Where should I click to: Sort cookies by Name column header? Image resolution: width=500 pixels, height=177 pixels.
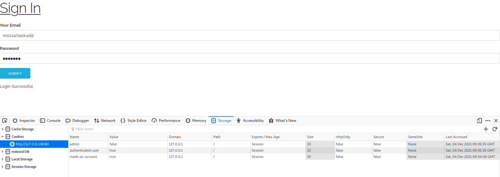click(88, 137)
